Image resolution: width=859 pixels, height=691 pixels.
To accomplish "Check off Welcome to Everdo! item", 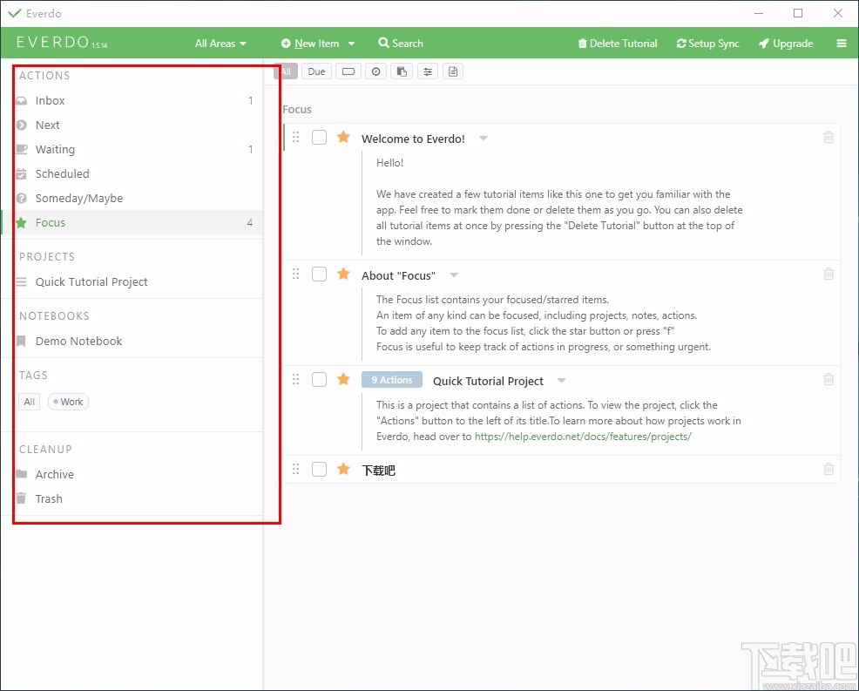I will point(320,137).
